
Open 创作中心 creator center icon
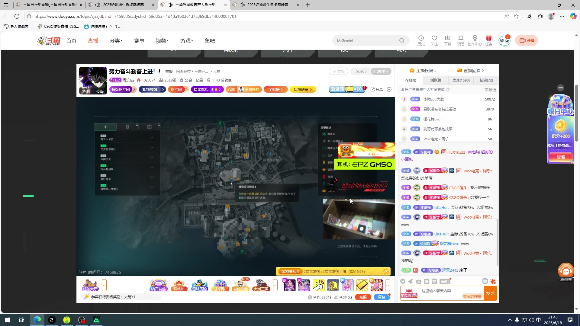(x=475, y=40)
